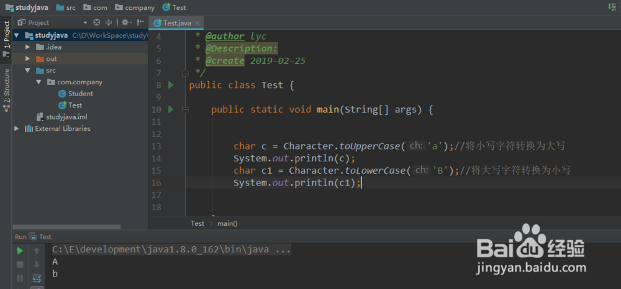Click the @Description: tag on line 5
Screen dimensions: 621x289
click(x=242, y=48)
